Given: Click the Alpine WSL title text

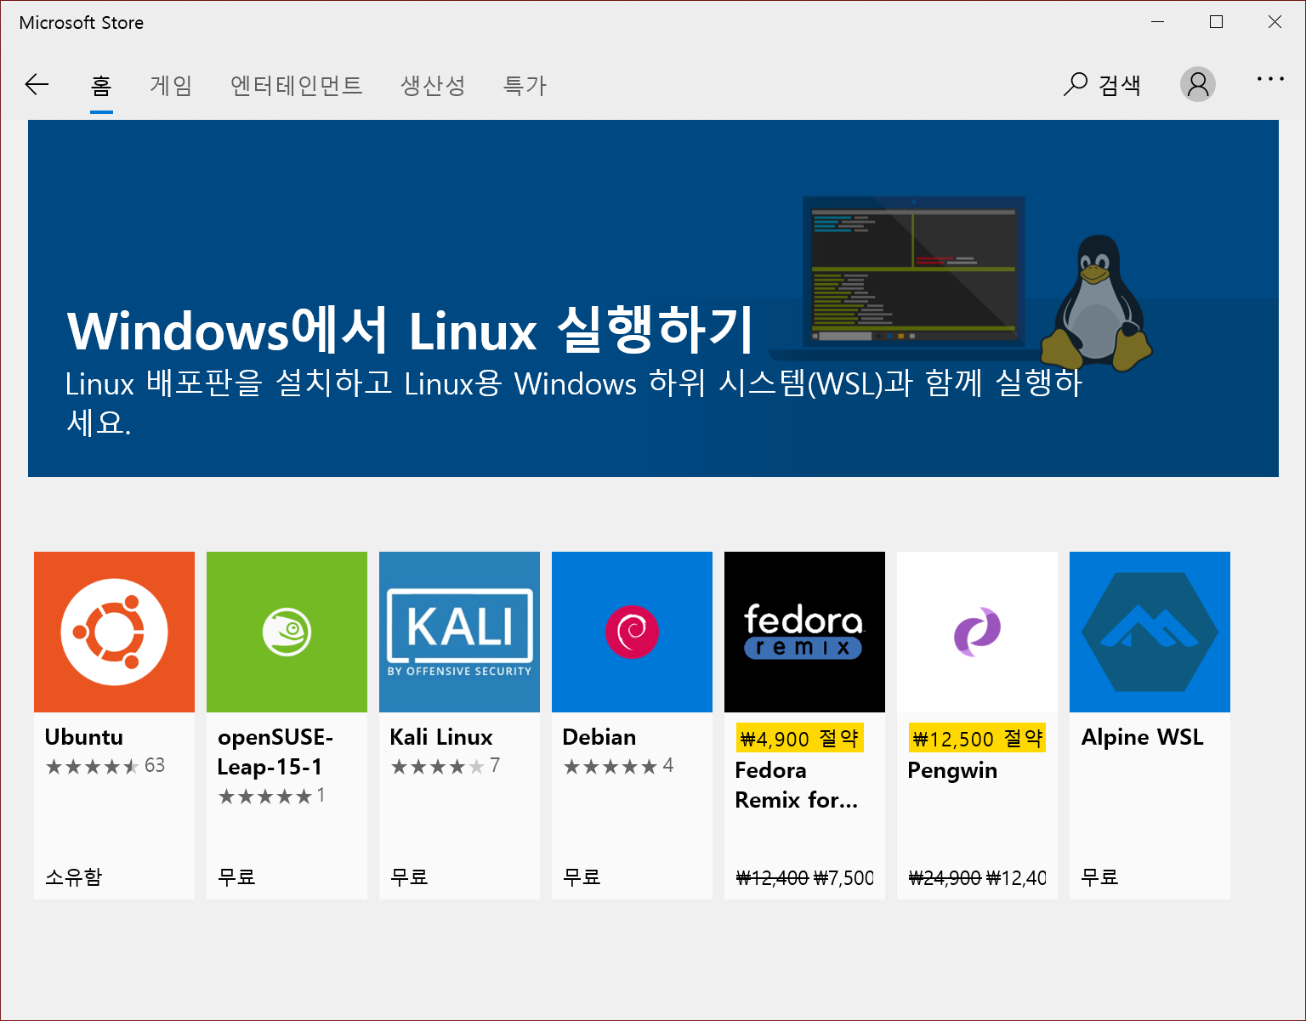Looking at the screenshot, I should (1142, 737).
